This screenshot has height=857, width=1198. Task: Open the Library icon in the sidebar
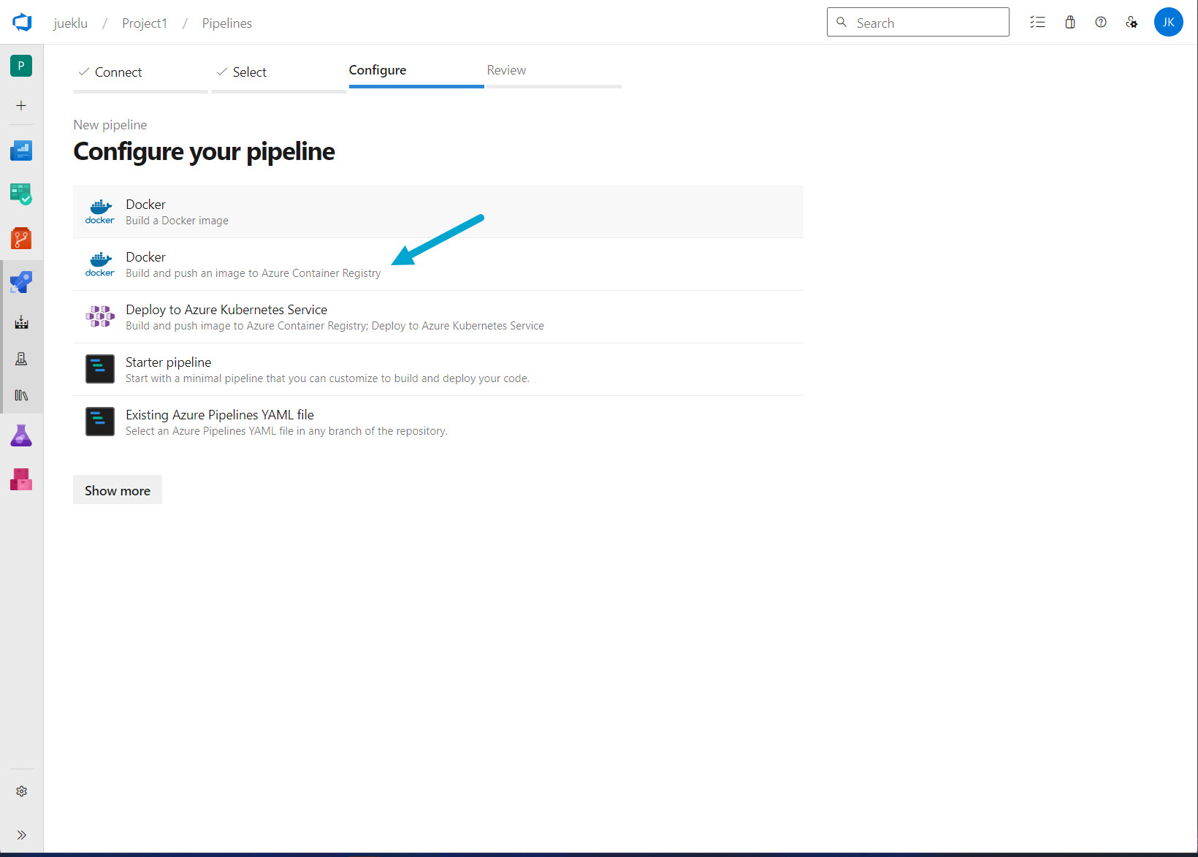point(21,395)
